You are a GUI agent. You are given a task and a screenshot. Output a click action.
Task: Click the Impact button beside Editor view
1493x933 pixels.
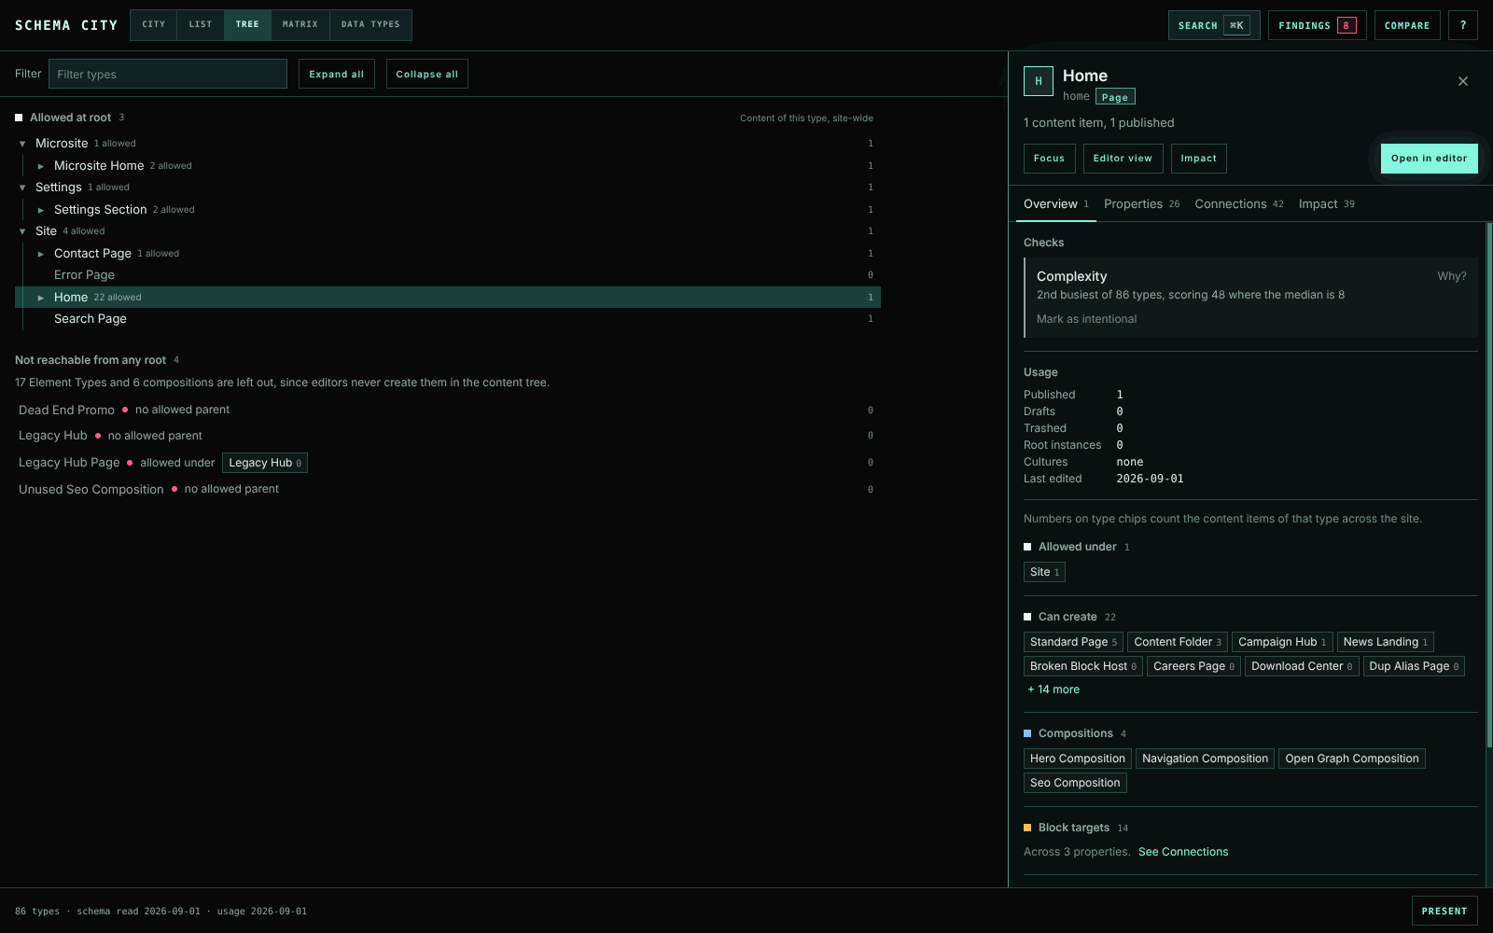[1199, 159]
